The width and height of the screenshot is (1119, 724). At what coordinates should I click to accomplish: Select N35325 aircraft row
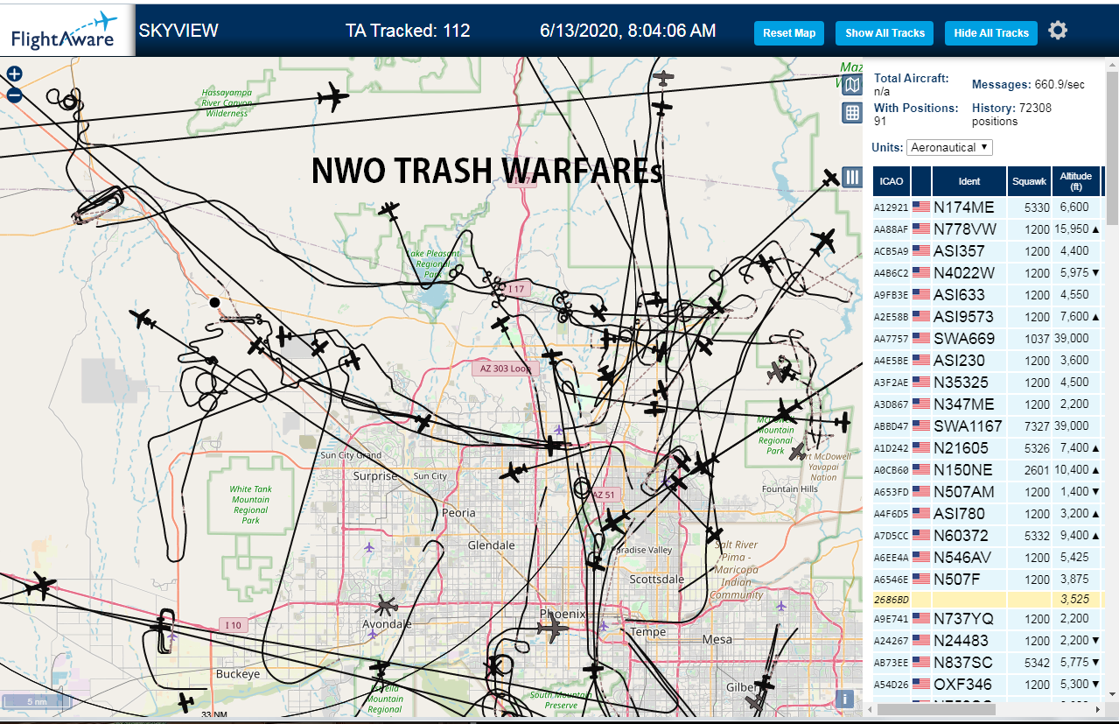989,383
